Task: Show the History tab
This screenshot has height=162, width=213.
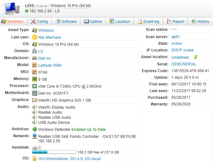Action: [x=200, y=21]
